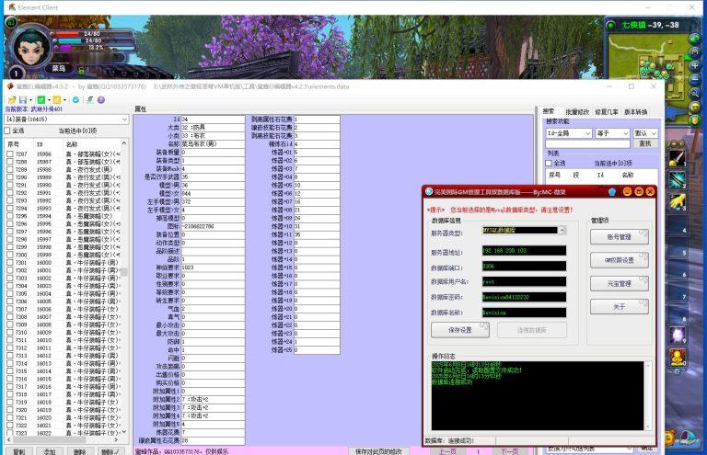The height and width of the screenshot is (455, 707).
Task: Open dropdown arrow next to yellow icon
Action: click(65, 100)
